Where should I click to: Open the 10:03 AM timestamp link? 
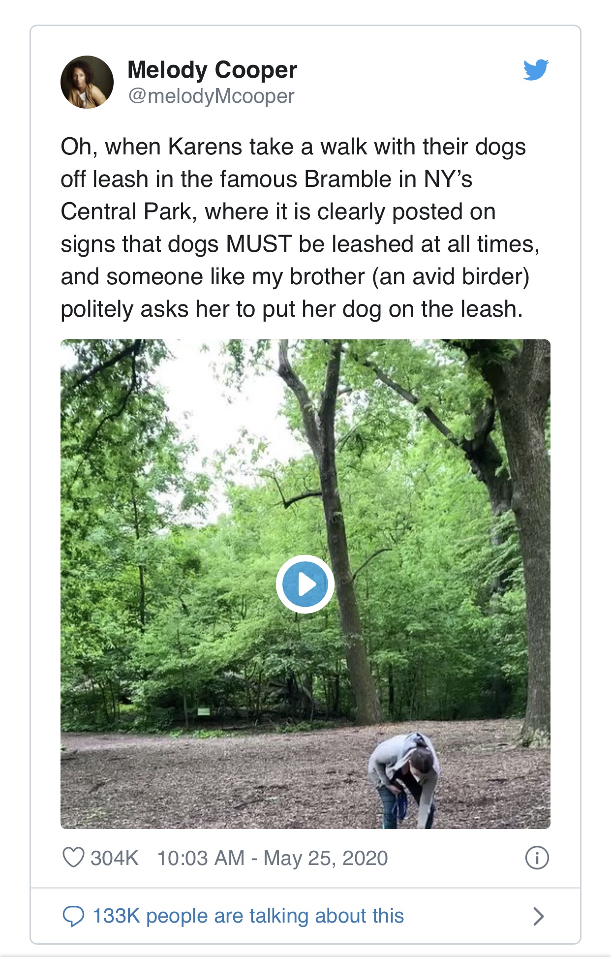(201, 858)
